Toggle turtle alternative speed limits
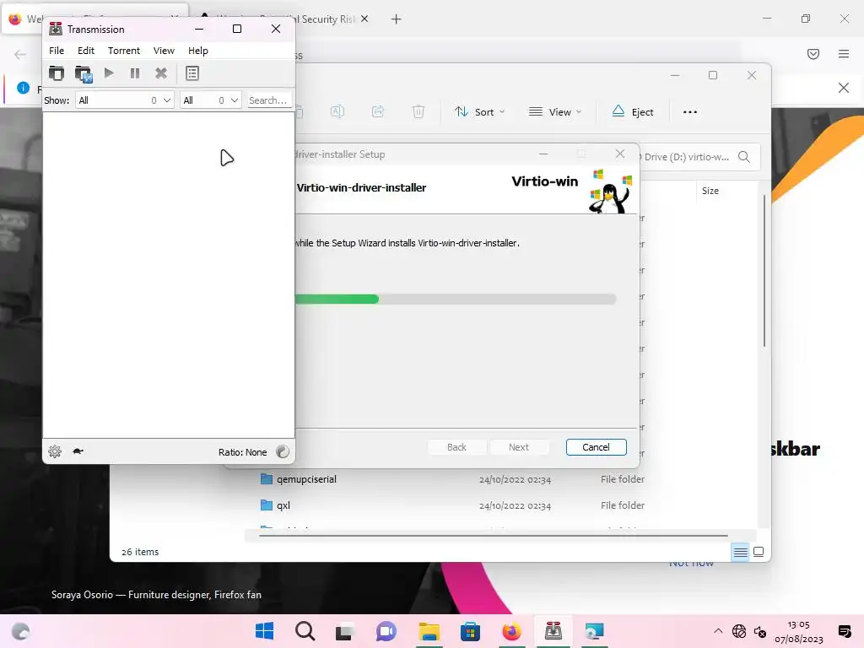 click(x=78, y=451)
